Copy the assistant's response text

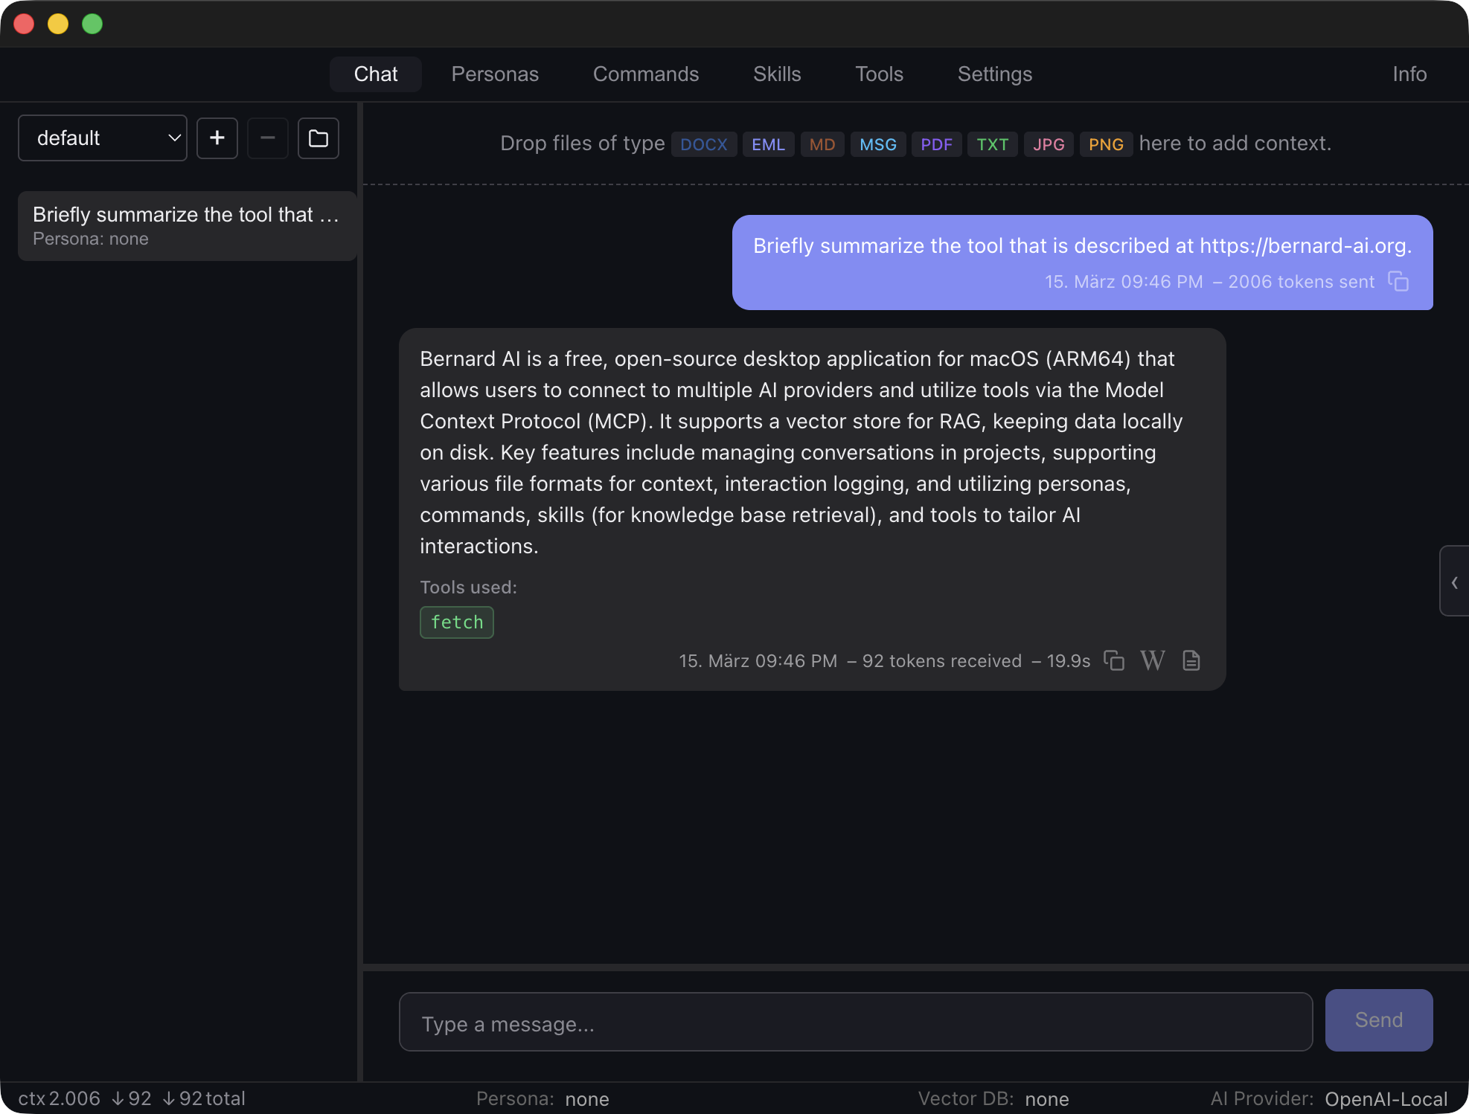(x=1113, y=660)
